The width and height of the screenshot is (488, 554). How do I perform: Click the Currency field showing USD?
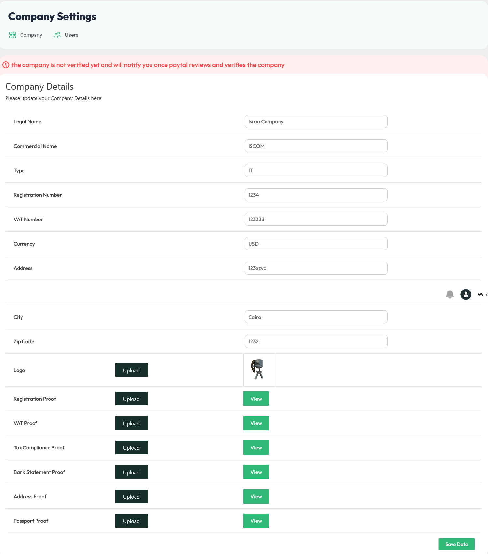click(316, 244)
